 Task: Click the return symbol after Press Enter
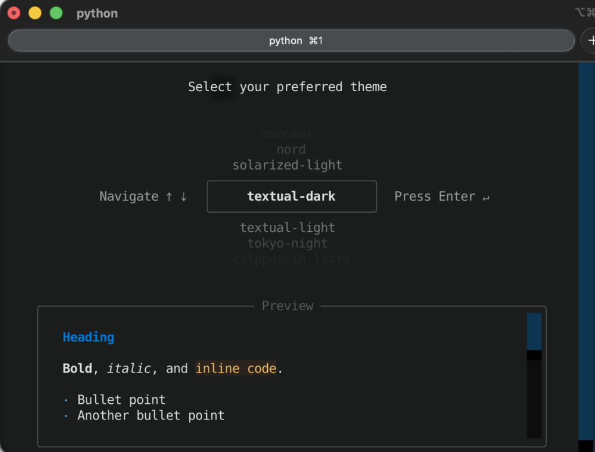click(x=486, y=197)
